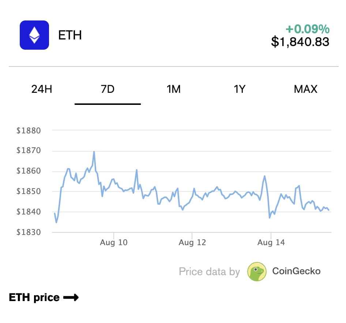
Task: Click the chart's peak near Aug 10
Action: 94,152
